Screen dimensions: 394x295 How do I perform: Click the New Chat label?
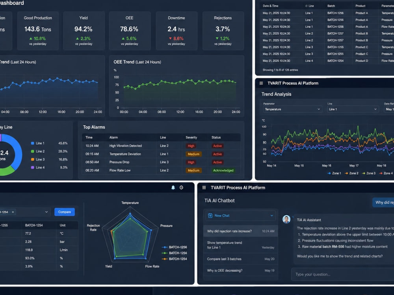(x=222, y=216)
